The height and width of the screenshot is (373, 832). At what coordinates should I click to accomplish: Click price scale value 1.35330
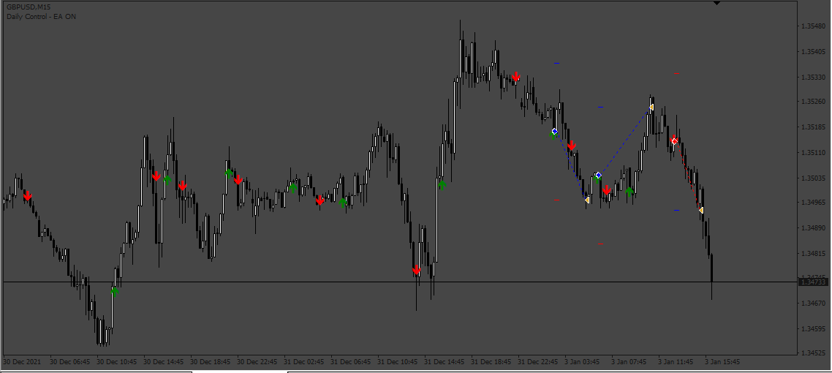[x=814, y=78]
